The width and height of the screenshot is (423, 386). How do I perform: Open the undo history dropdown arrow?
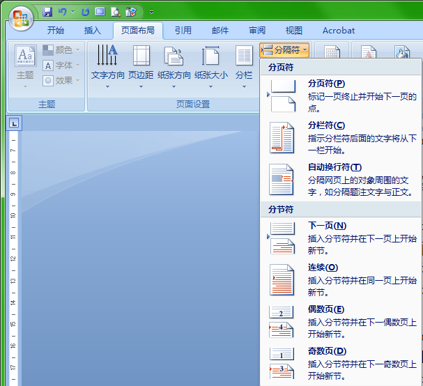coord(73,12)
